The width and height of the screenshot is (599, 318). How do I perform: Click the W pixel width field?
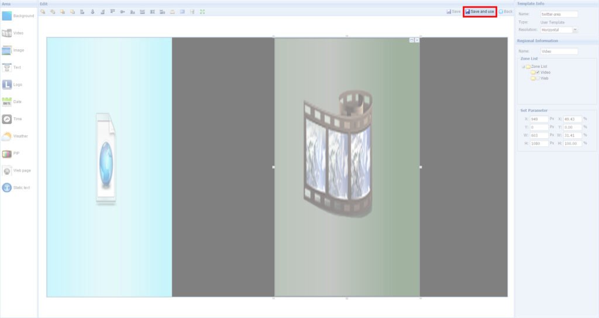(x=539, y=135)
